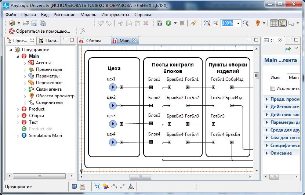Expand the Агенты tree node

point(25,63)
